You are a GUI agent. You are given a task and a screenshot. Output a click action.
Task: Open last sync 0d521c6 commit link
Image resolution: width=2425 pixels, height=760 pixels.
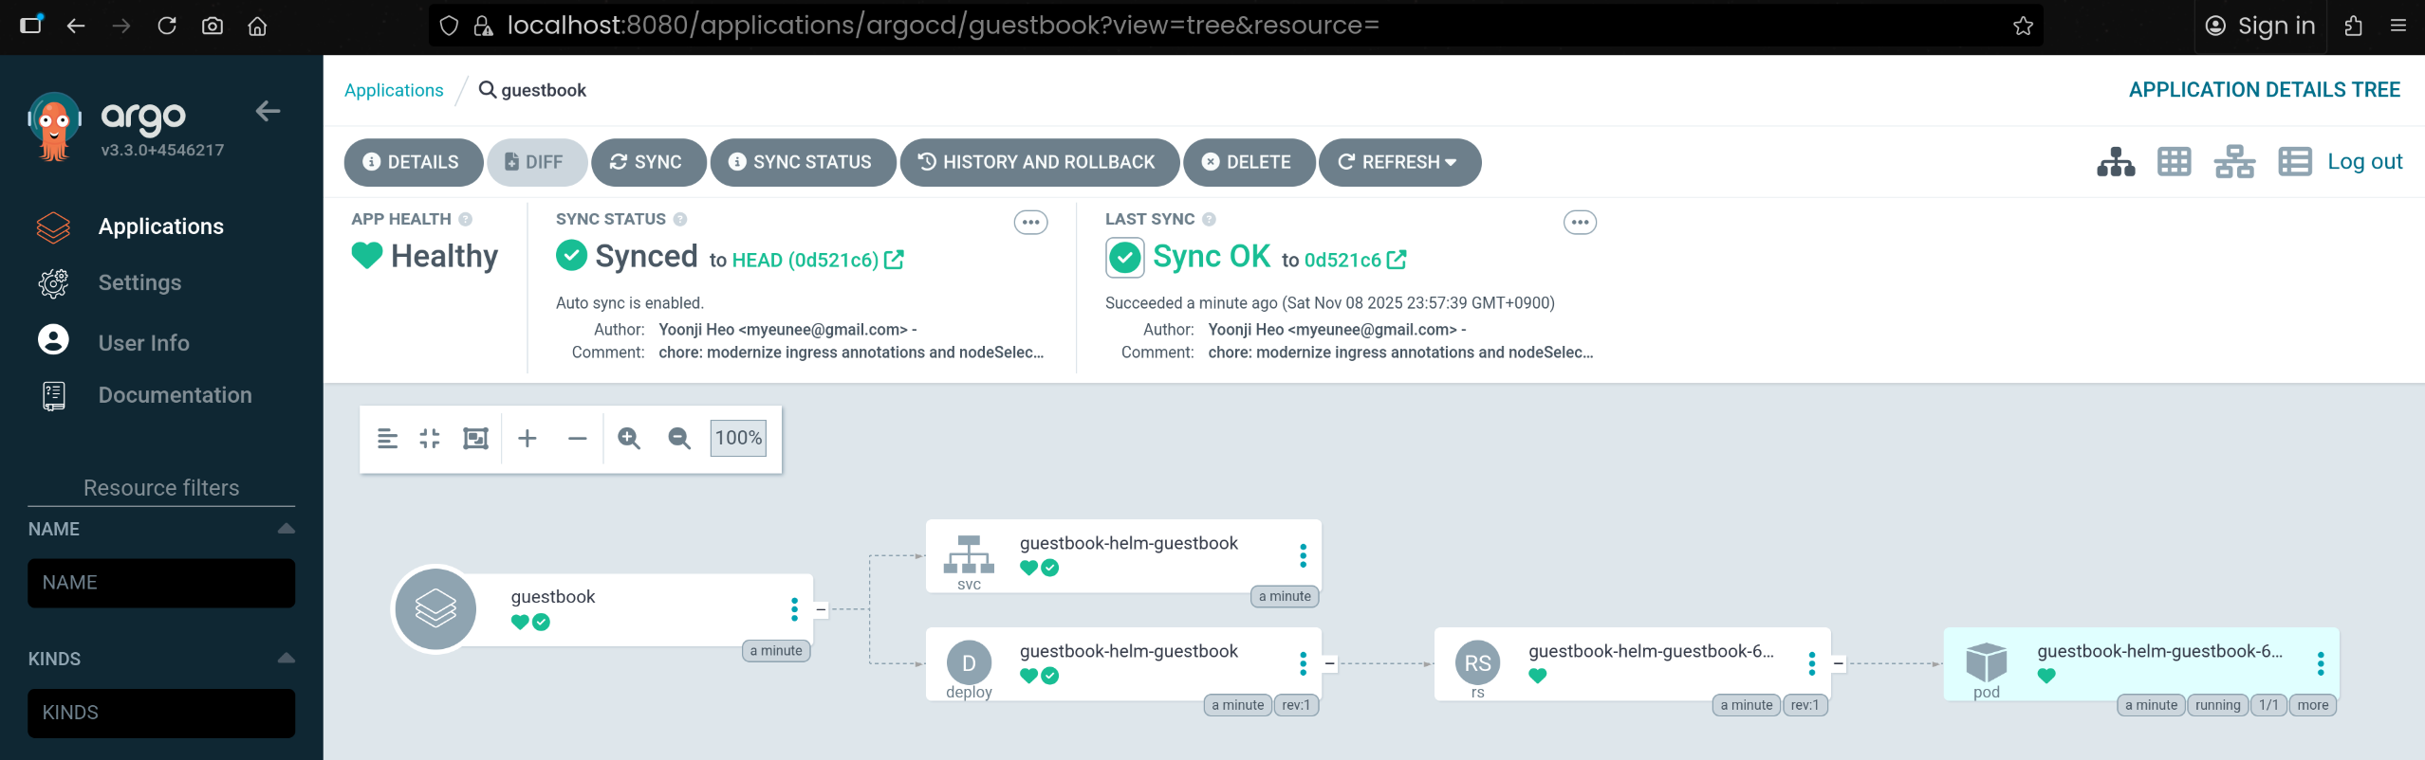1355,260
